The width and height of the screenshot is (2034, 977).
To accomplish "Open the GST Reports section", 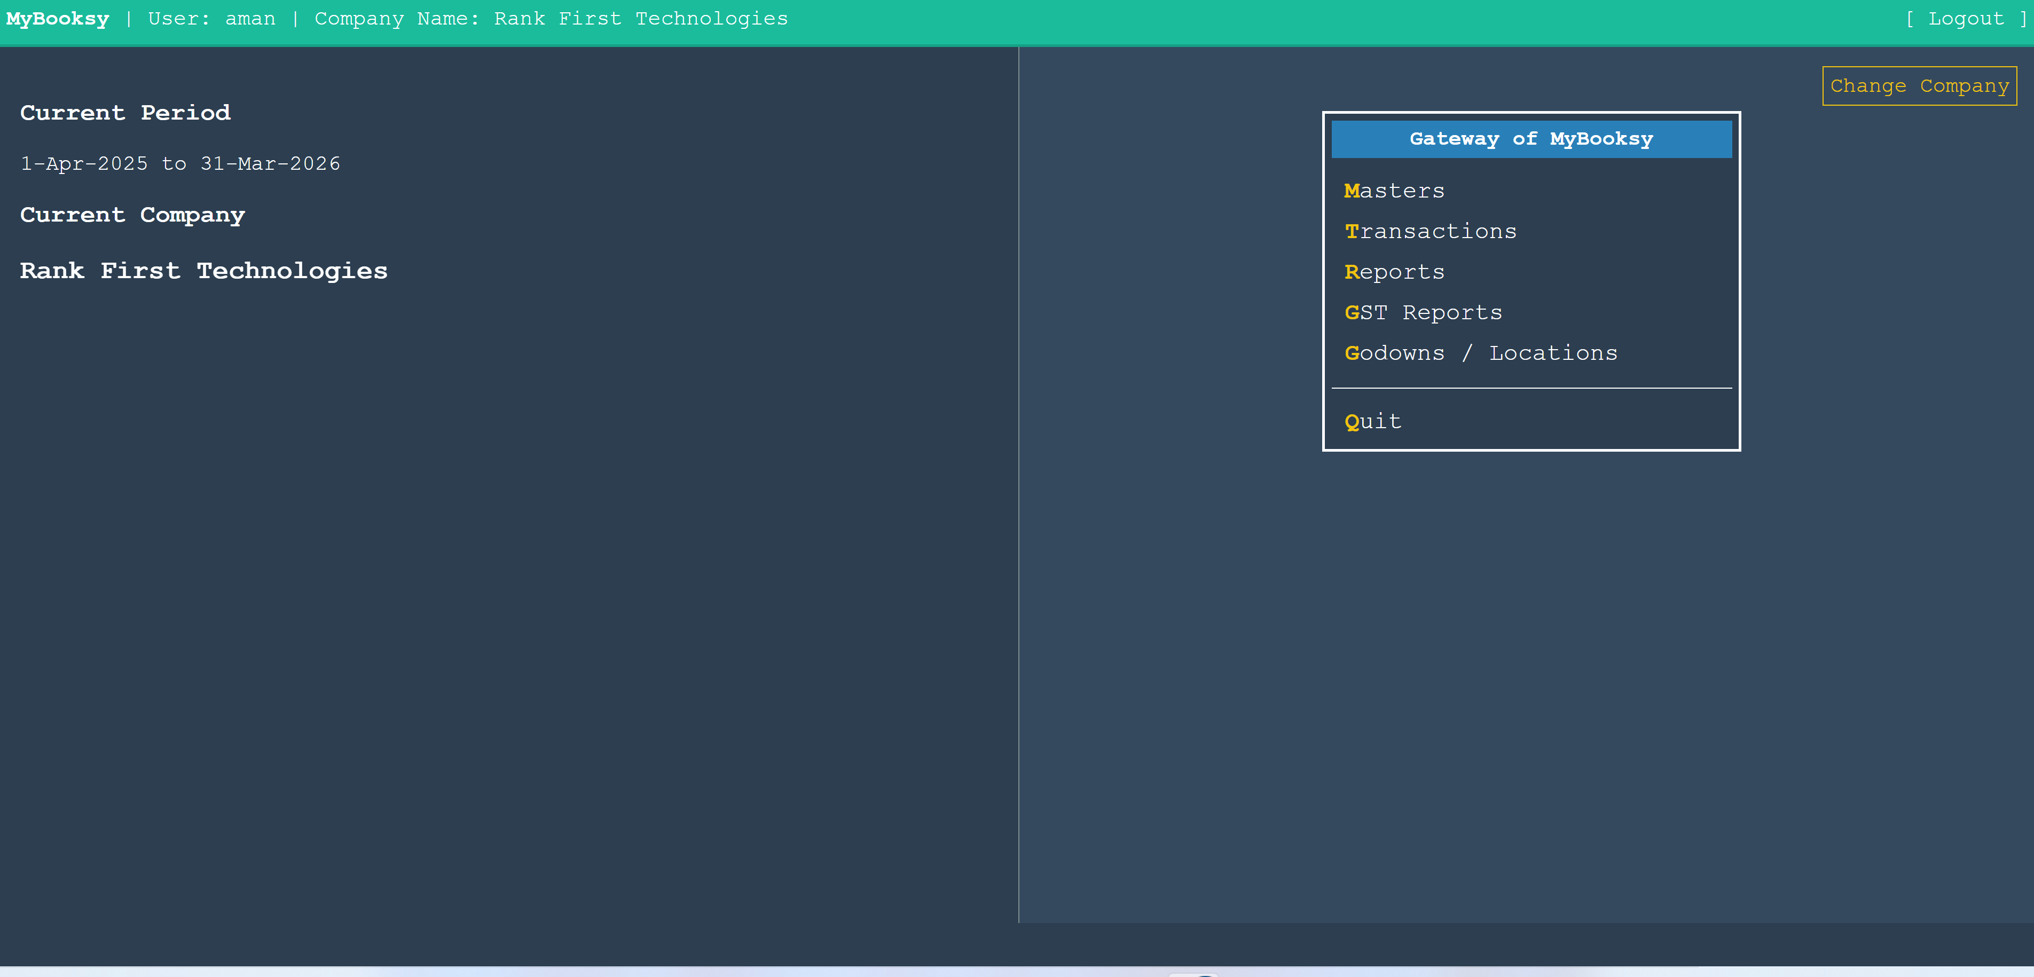I will [1424, 312].
